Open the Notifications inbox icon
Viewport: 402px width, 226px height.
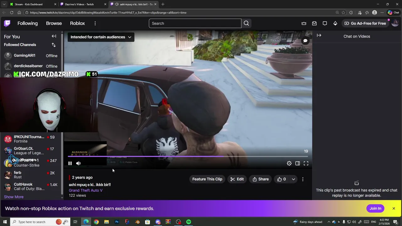click(314, 23)
